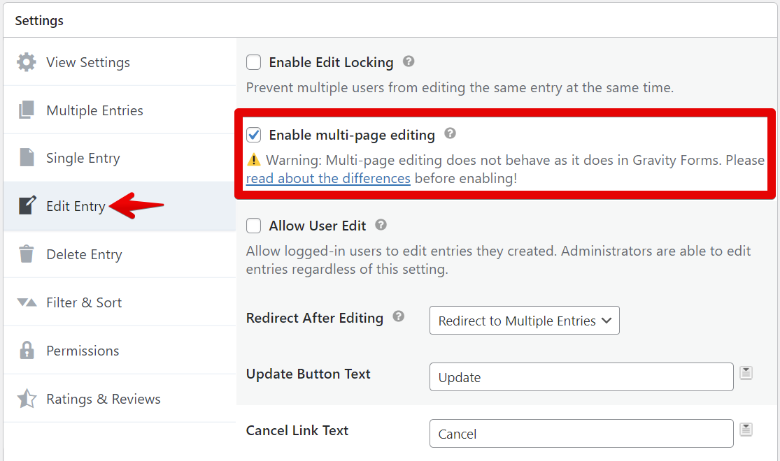
Task: Switch to the Multiple Entries tab
Action: (x=94, y=110)
